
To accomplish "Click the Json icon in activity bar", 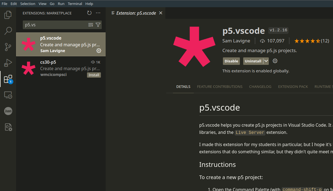I will [8, 111].
